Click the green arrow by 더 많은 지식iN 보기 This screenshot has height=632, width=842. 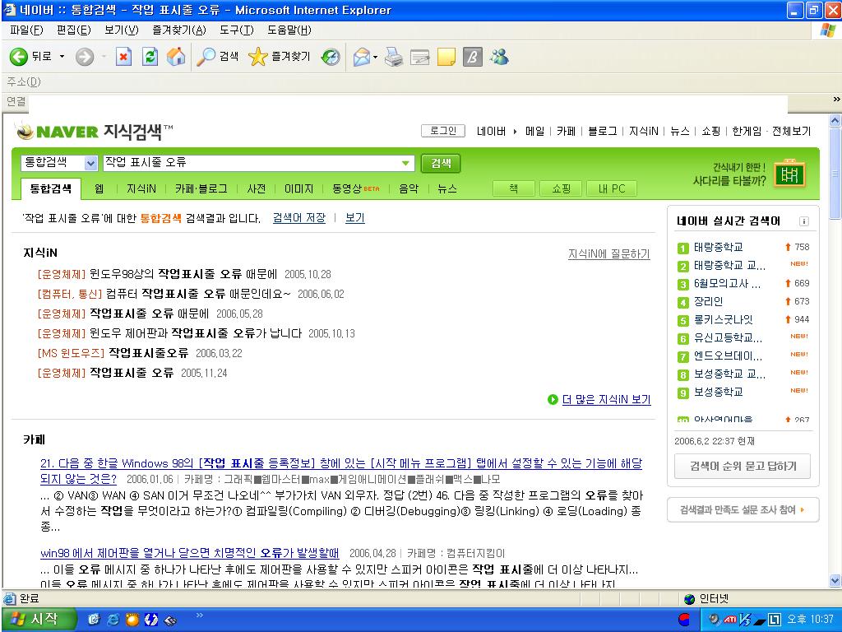tap(553, 399)
